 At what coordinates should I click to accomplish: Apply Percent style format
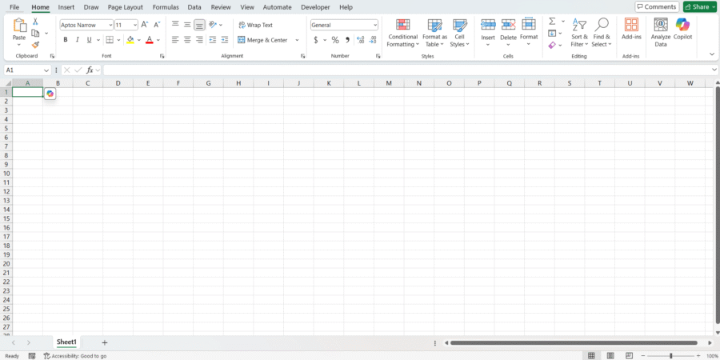click(x=335, y=40)
